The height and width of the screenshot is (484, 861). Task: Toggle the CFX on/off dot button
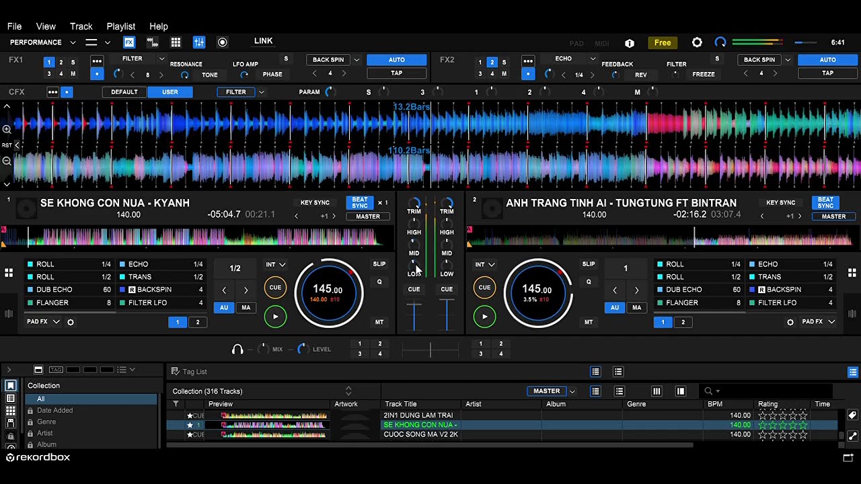coord(67,92)
